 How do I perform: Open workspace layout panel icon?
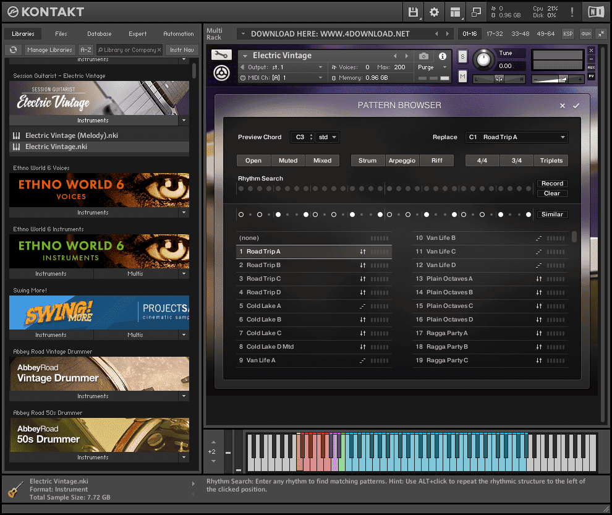tap(455, 12)
